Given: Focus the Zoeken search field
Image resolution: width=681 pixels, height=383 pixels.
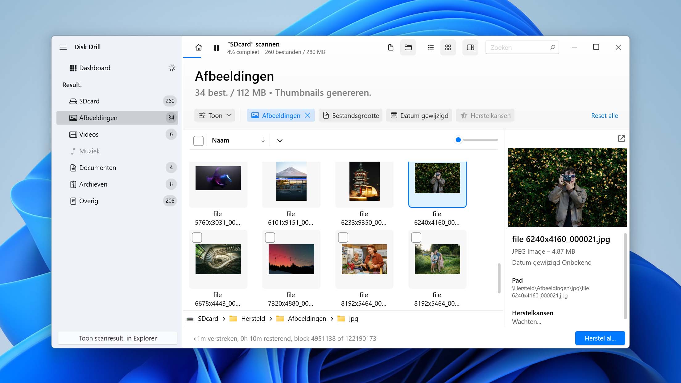Looking at the screenshot, I should click(x=522, y=47).
